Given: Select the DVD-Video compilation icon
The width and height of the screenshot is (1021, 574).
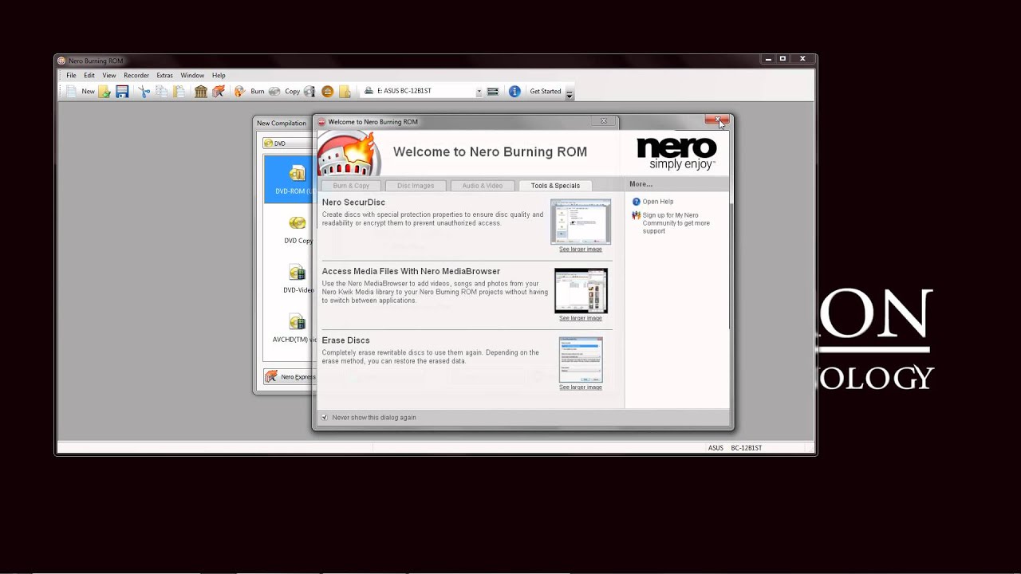Looking at the screenshot, I should [298, 273].
